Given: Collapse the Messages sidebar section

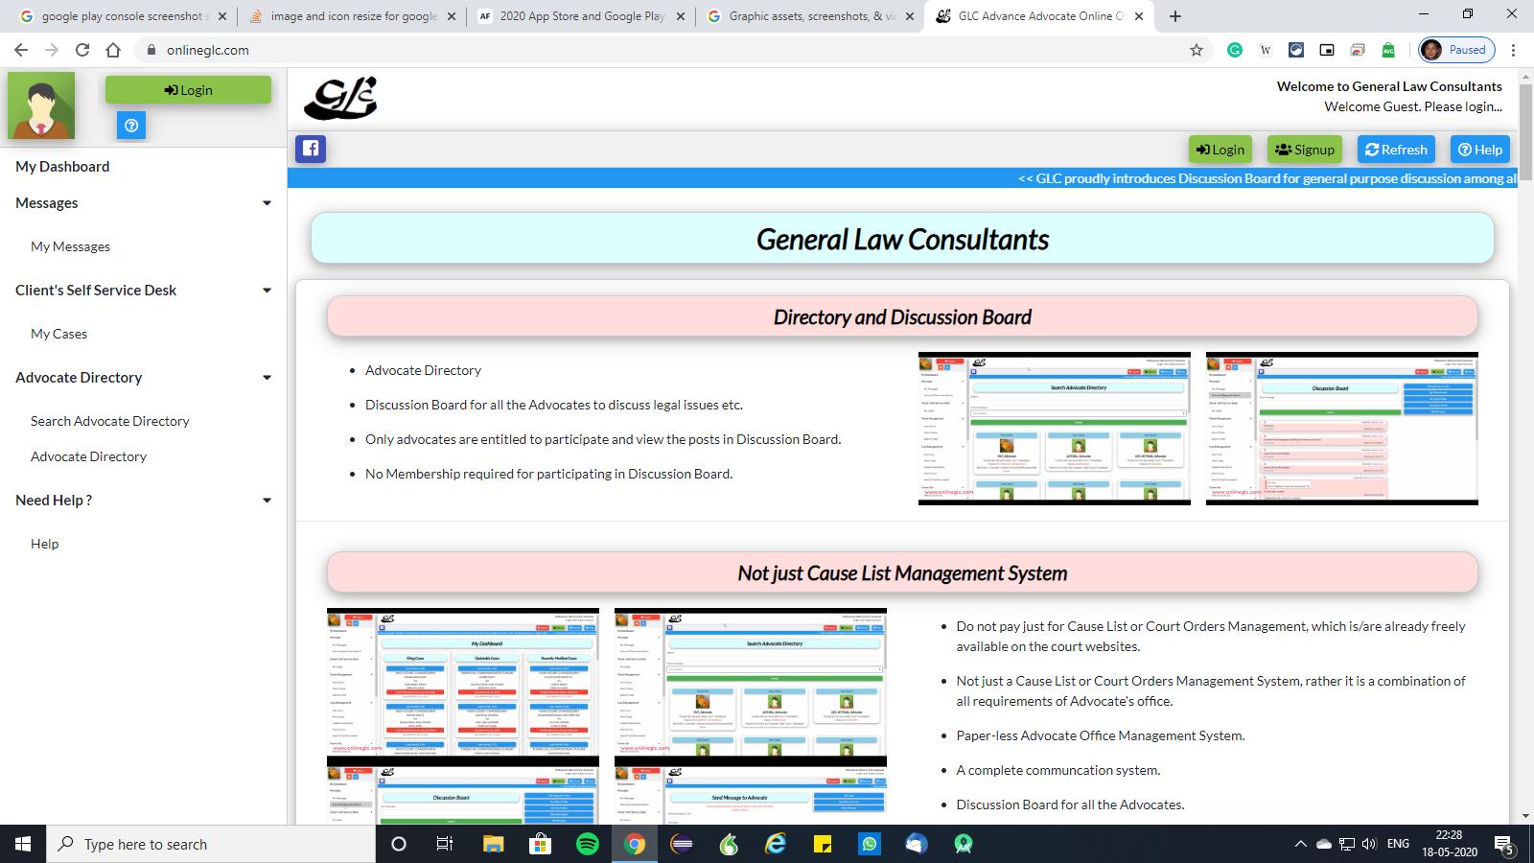Looking at the screenshot, I should click(x=267, y=203).
